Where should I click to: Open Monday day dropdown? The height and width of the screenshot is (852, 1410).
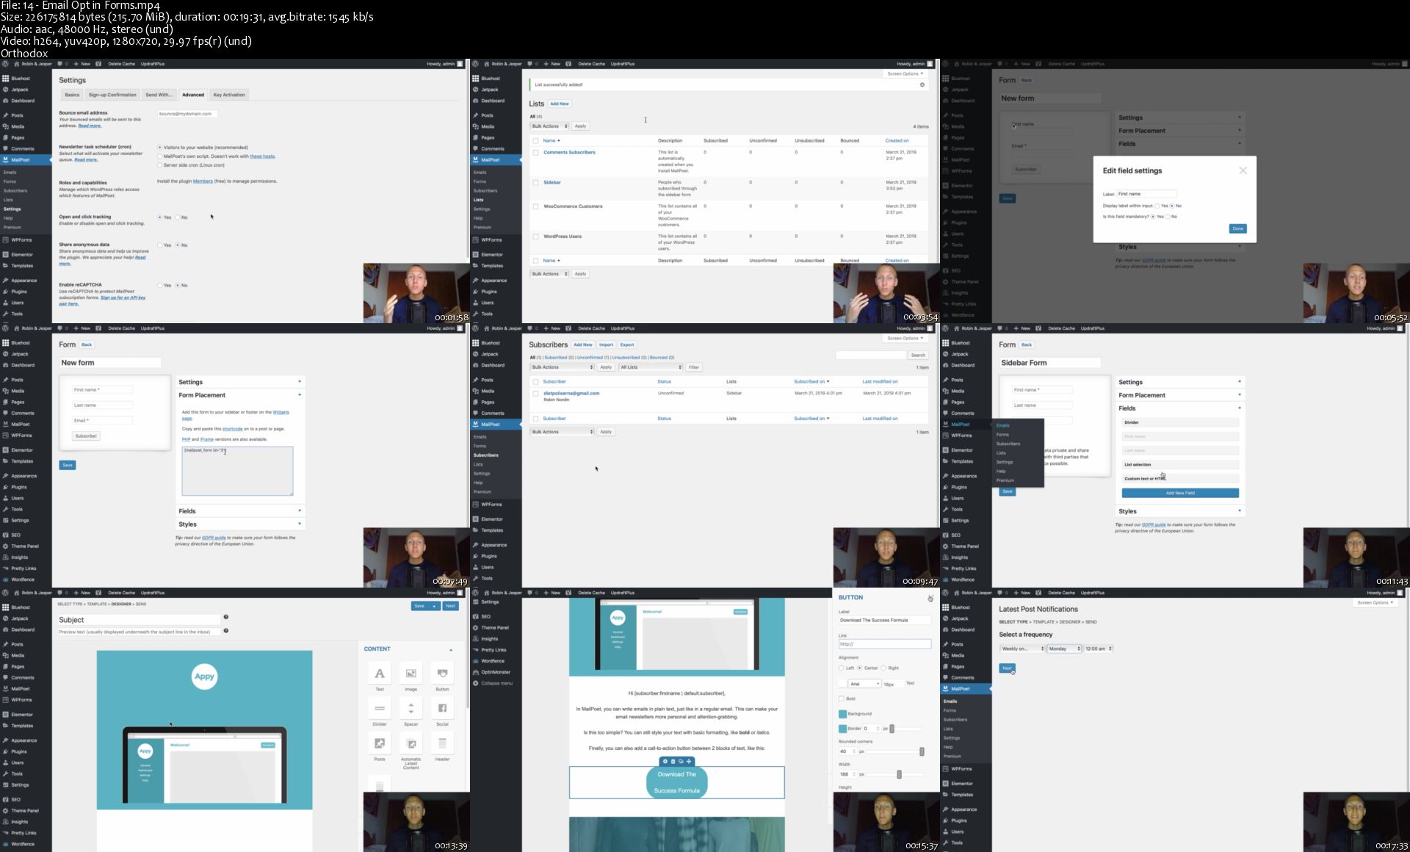[x=1064, y=649]
